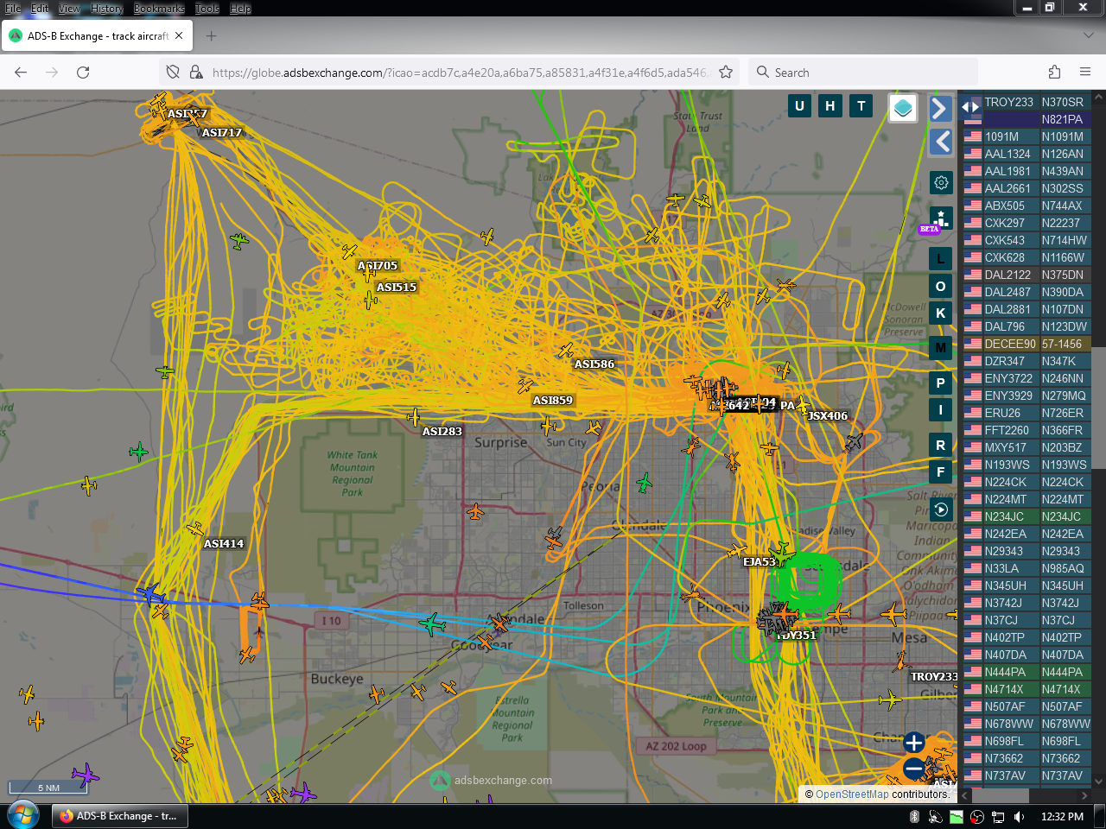This screenshot has height=829, width=1106.
Task: Open the OpenStreetMap attribution link
Action: tap(852, 794)
